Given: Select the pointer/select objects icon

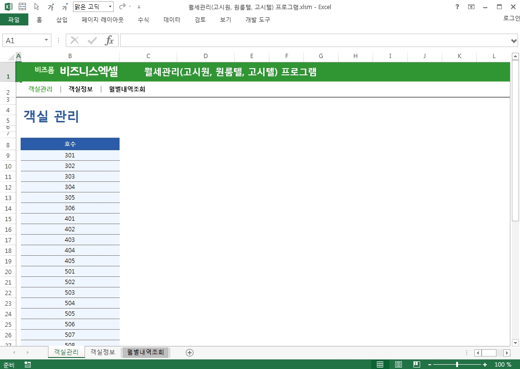Looking at the screenshot, I should point(37,7).
